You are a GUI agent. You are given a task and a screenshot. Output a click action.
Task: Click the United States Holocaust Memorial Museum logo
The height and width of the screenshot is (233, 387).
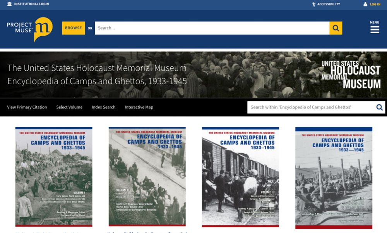tap(351, 75)
